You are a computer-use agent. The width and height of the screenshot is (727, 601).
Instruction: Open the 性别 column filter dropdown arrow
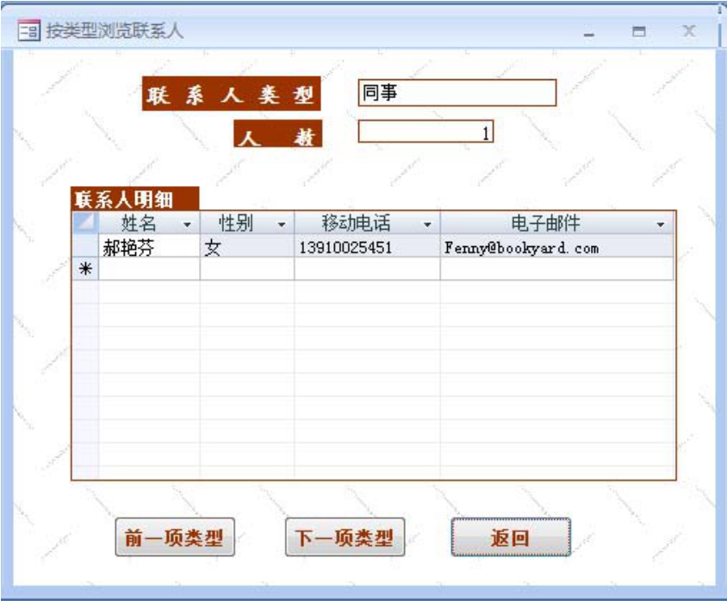point(281,224)
